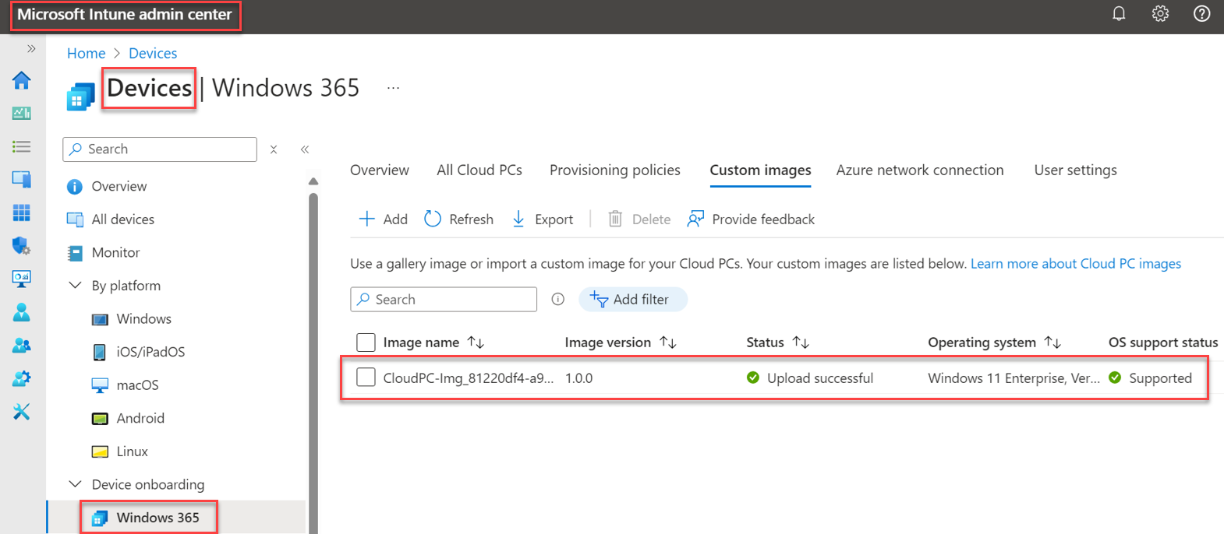Open Troubleshooting tools icon

coord(22,412)
